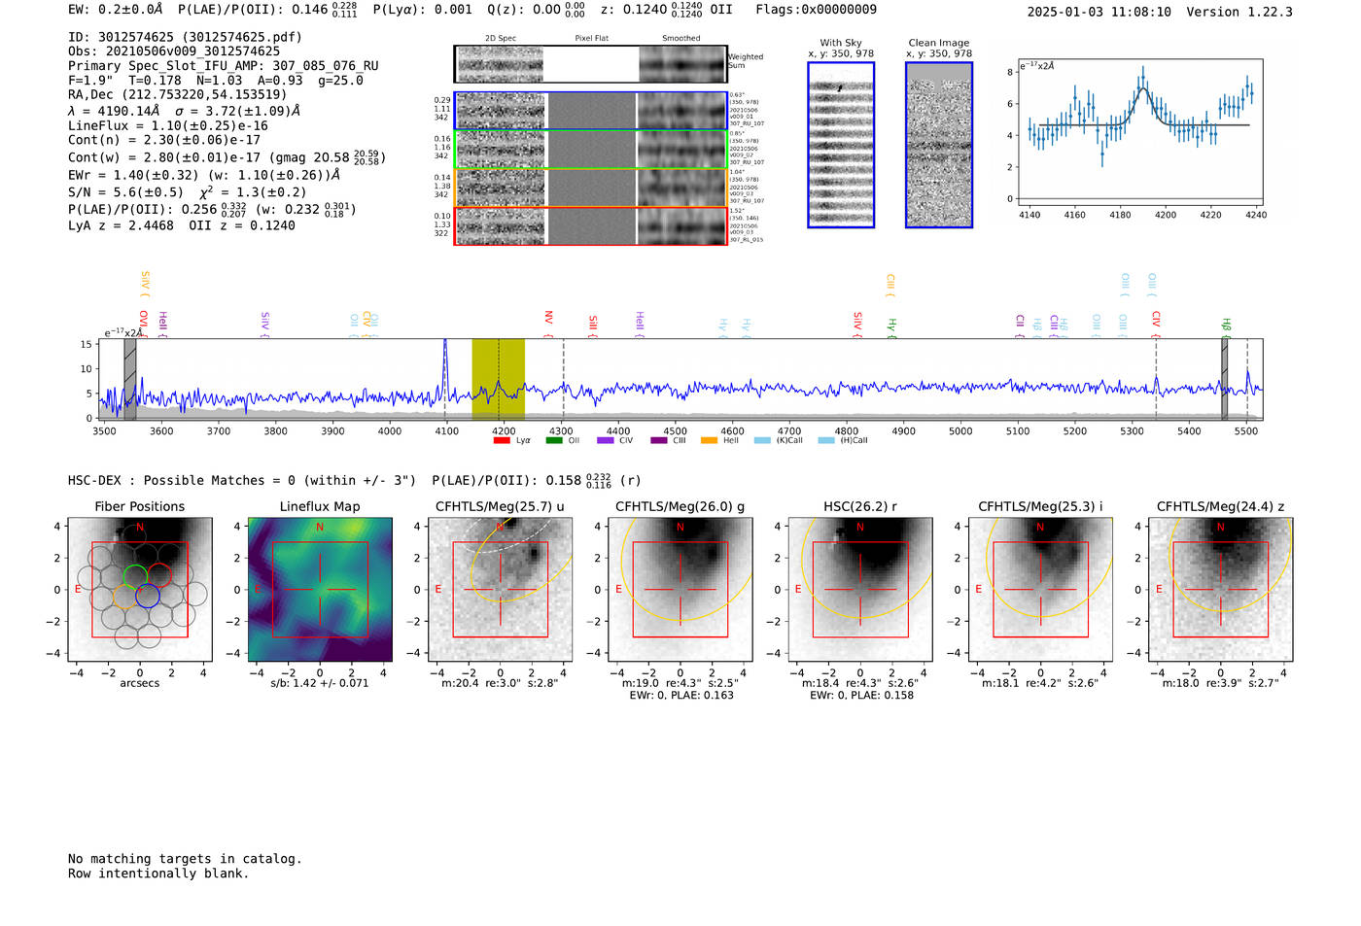The width and height of the screenshot is (1361, 926).
Task: Click "No matching targets in catalog." text
Action: pos(185,859)
